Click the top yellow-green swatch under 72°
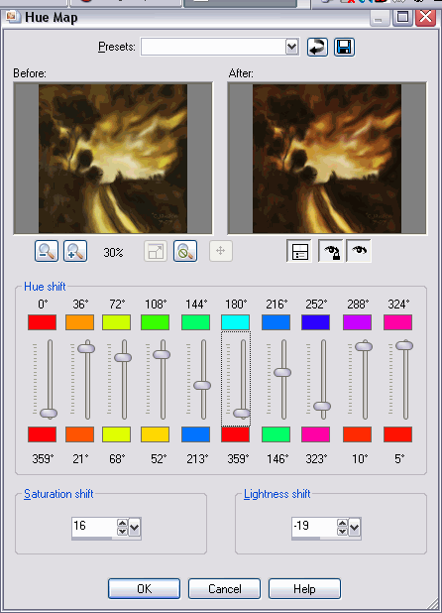Image resolution: width=442 pixels, height=613 pixels. 116,322
